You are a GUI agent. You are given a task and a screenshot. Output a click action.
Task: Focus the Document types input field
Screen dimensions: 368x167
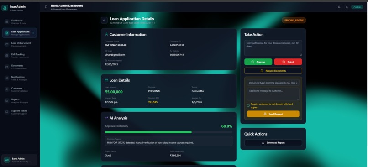tap(273, 83)
